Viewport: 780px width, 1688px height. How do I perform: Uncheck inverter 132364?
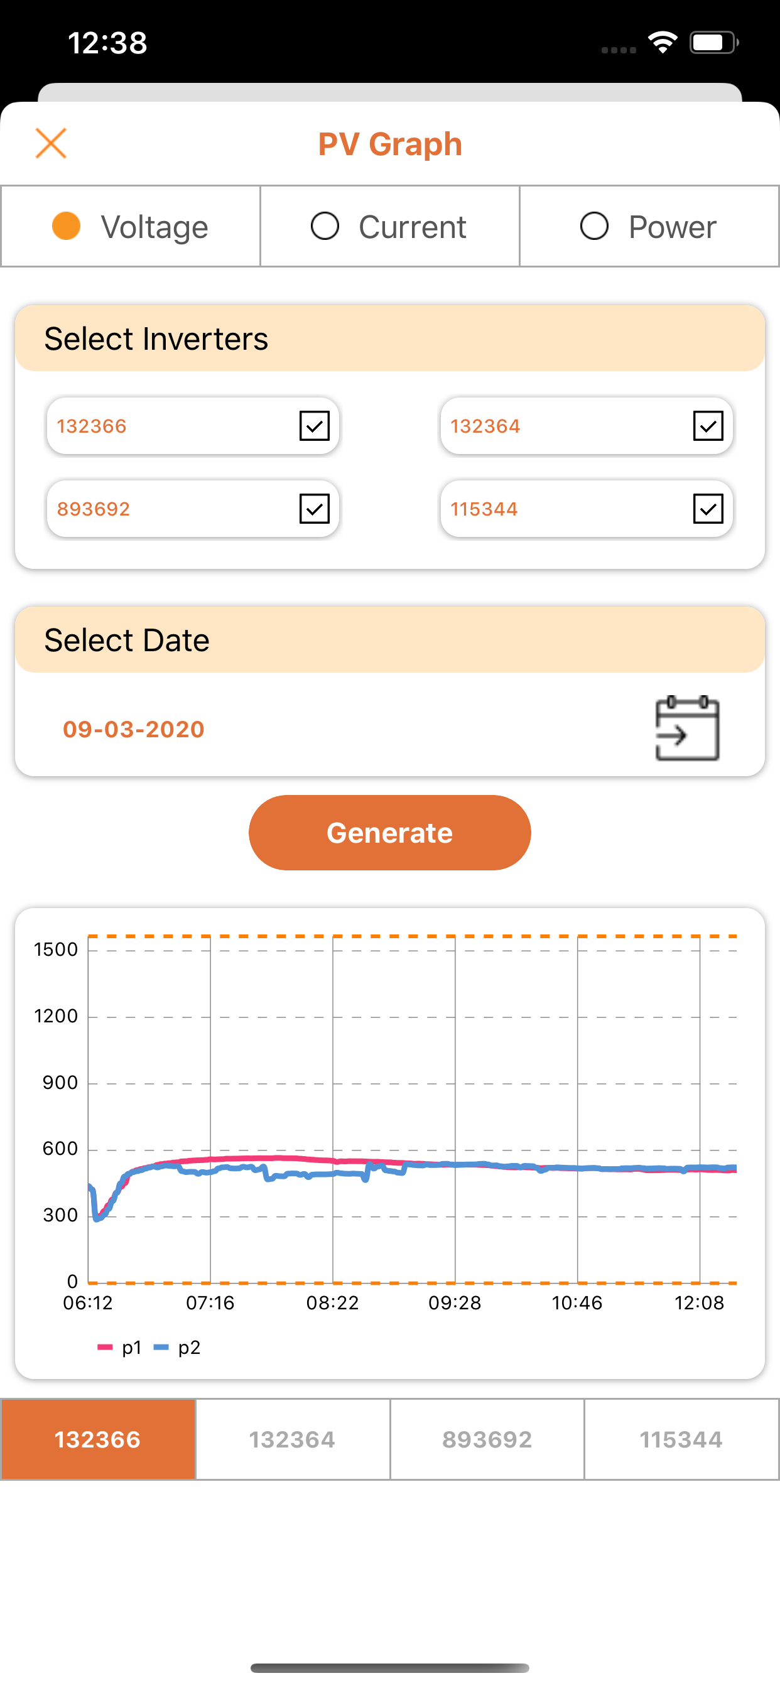click(707, 426)
